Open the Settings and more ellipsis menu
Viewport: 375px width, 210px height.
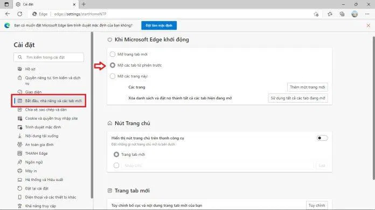pyautogui.click(x=367, y=14)
